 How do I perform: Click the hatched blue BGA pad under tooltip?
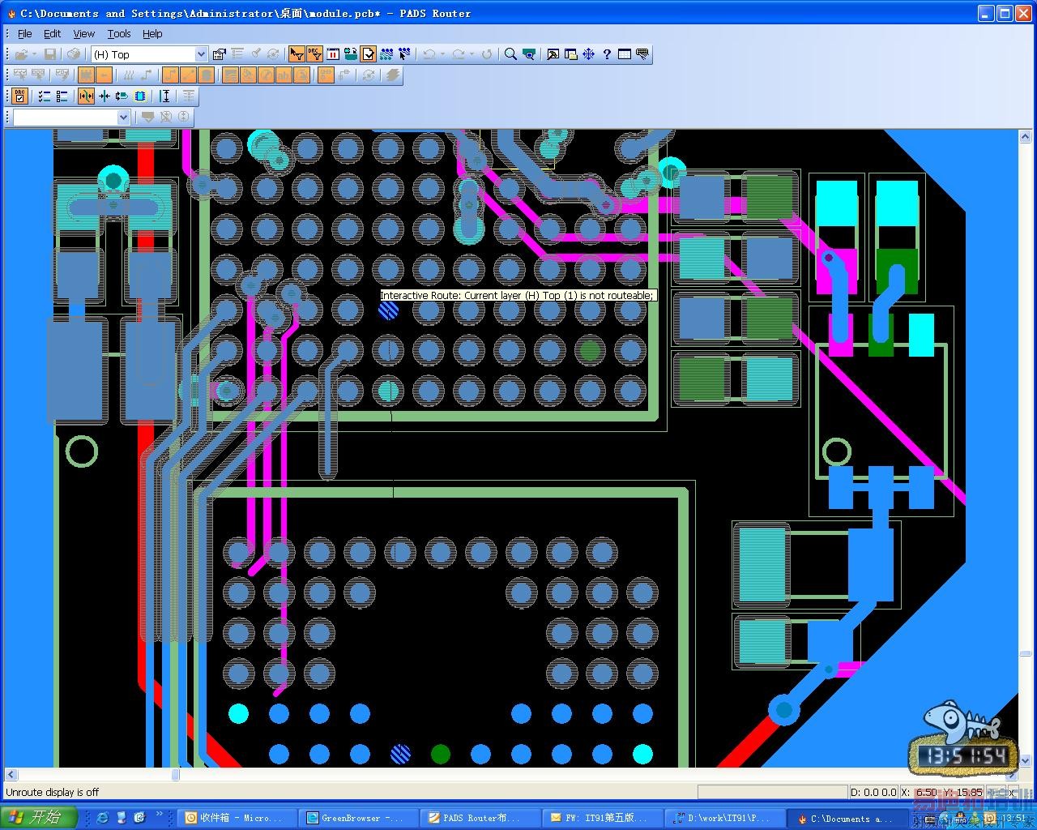(388, 310)
